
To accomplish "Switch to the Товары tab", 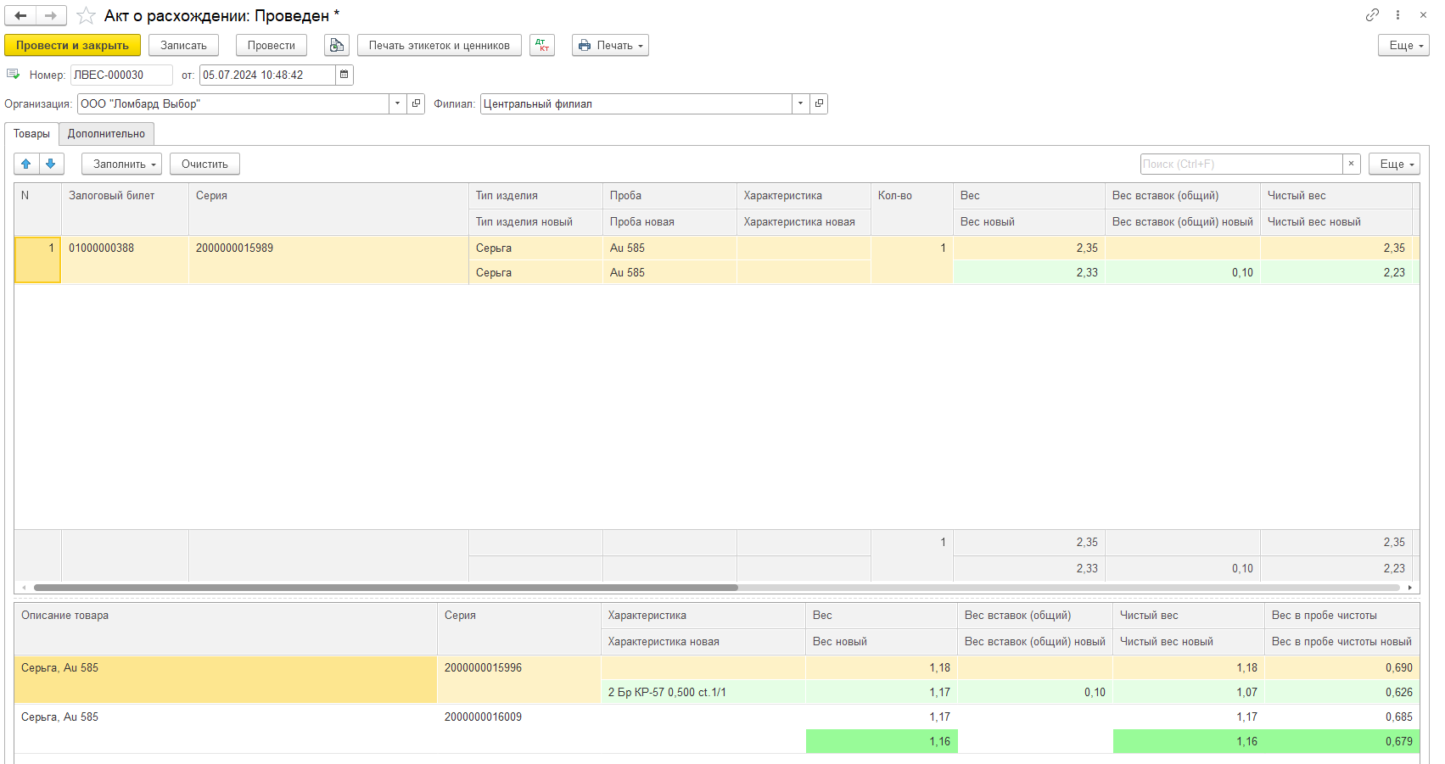I will click(x=31, y=134).
